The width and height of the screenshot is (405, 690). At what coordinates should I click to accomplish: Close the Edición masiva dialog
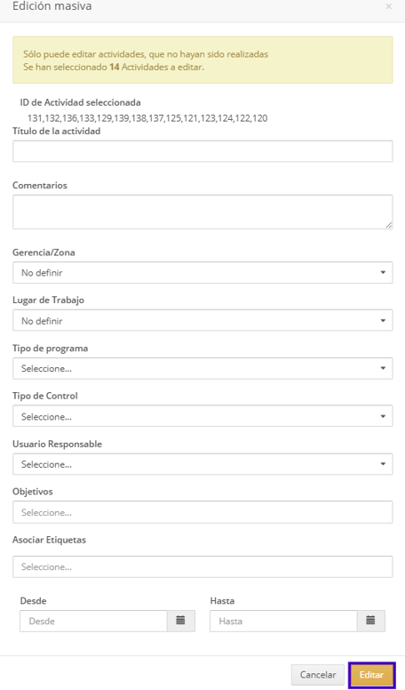pyautogui.click(x=389, y=6)
